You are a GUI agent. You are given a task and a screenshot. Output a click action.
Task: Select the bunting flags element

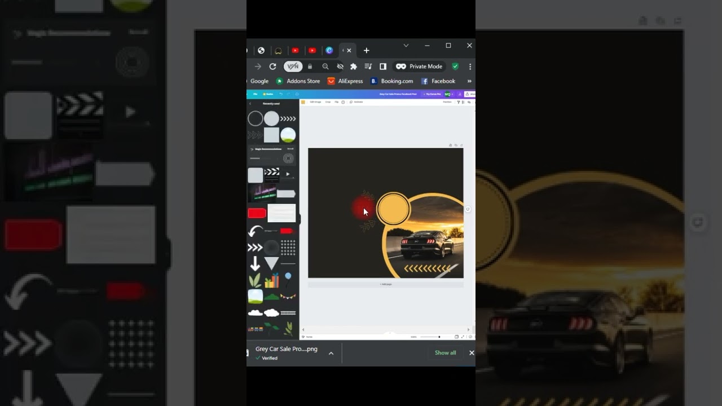(288, 296)
